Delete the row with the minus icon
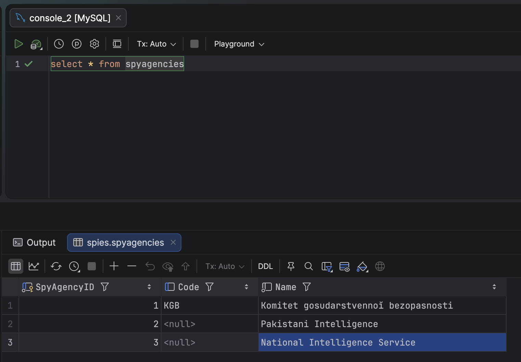 [132, 266]
